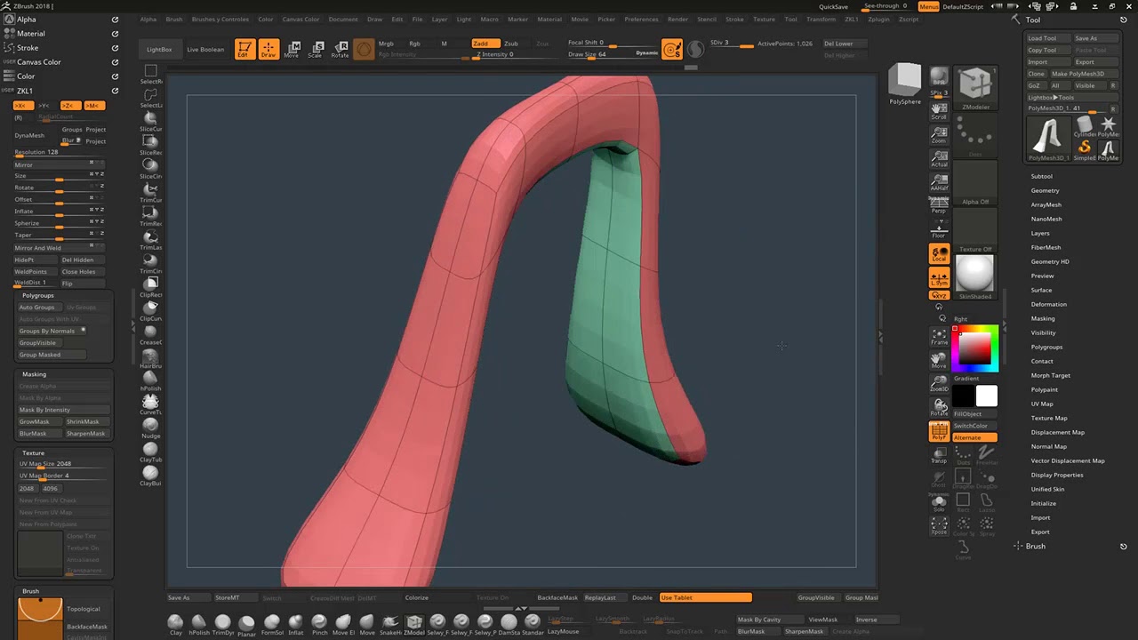The width and height of the screenshot is (1138, 640).
Task: Choose the SliceCurve brush icon
Action: click(x=150, y=121)
